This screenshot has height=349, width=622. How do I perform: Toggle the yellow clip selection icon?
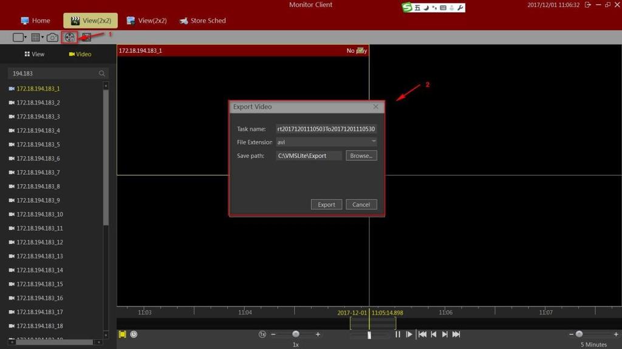pos(122,334)
